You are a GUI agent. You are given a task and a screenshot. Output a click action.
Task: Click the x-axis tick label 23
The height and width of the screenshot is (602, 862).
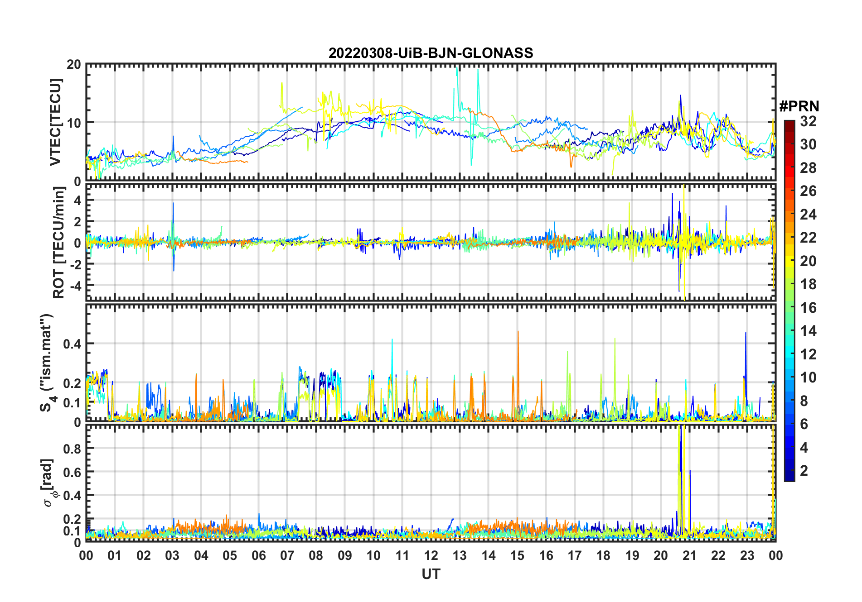(x=747, y=555)
